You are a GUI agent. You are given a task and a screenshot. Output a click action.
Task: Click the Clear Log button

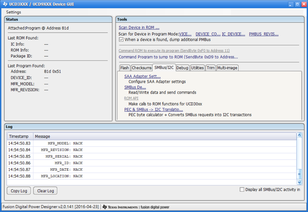click(x=45, y=191)
